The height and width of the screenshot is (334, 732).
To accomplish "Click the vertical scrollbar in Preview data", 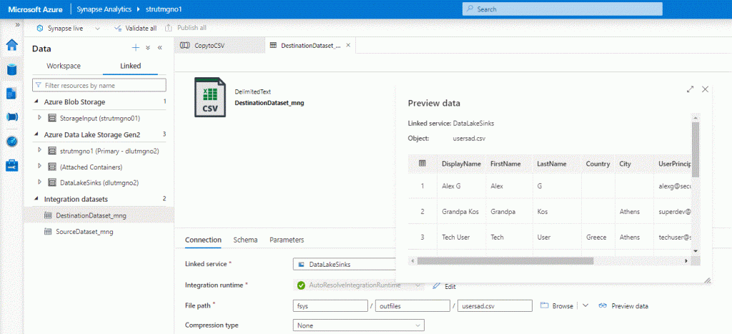I will 695,149.
